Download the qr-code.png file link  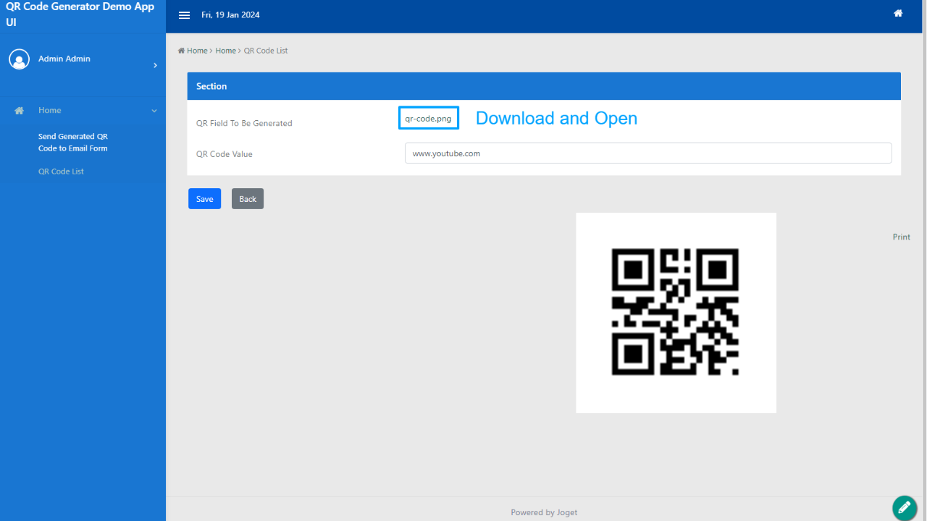pos(428,119)
